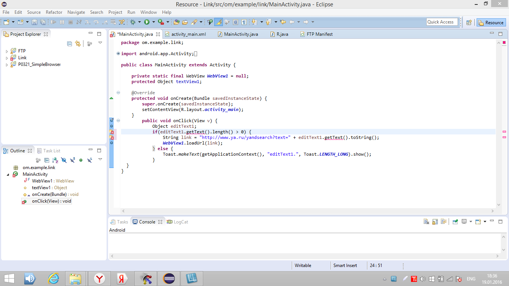
Task: Click Open Console icon in Console toolbar
Action: click(x=478, y=222)
